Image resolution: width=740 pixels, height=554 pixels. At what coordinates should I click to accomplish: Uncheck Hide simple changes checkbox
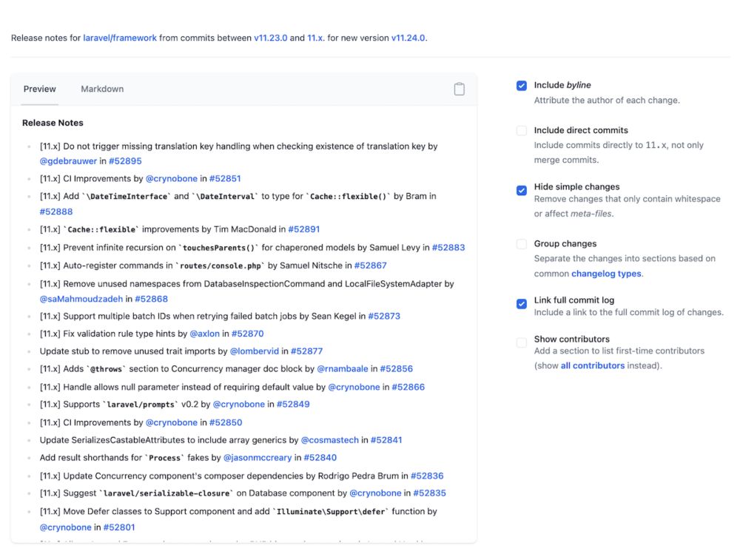(x=521, y=190)
